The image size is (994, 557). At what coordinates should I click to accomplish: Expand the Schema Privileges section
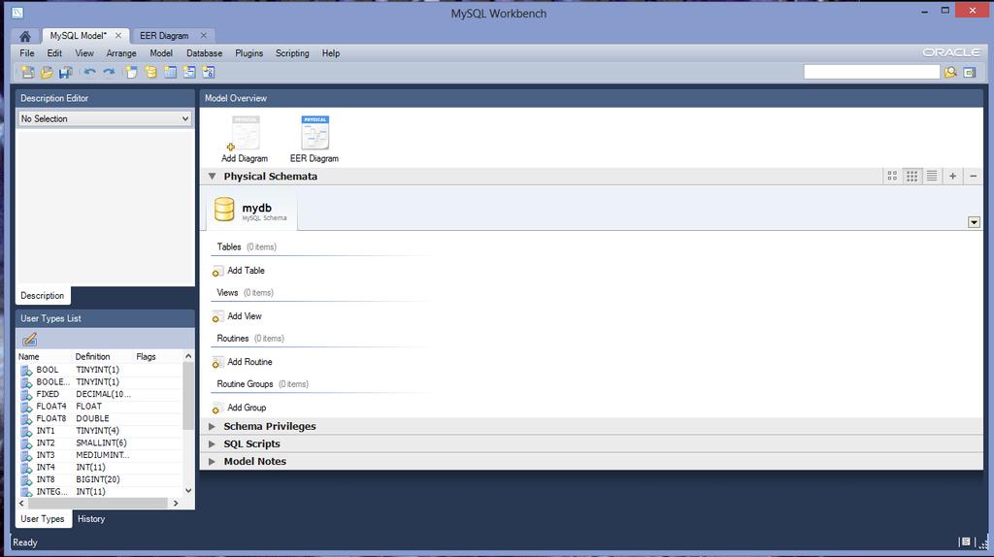pos(213,426)
